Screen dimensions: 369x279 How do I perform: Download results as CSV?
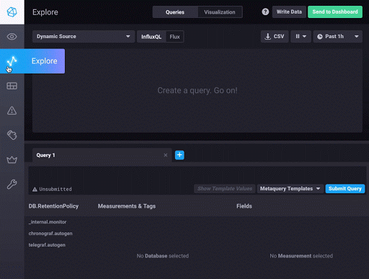(x=275, y=37)
